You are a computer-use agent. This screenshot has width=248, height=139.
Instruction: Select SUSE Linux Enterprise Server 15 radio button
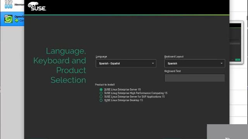101,90
